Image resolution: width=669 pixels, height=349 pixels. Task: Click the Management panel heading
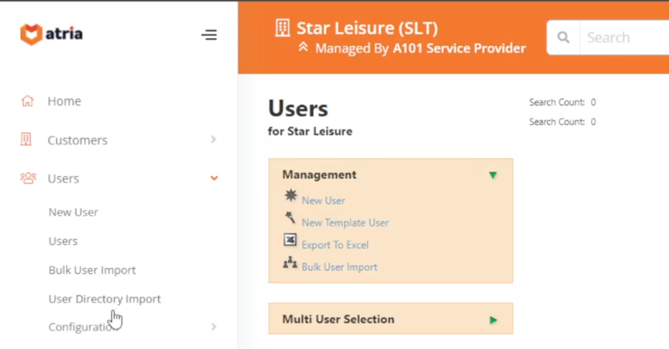pyautogui.click(x=319, y=174)
